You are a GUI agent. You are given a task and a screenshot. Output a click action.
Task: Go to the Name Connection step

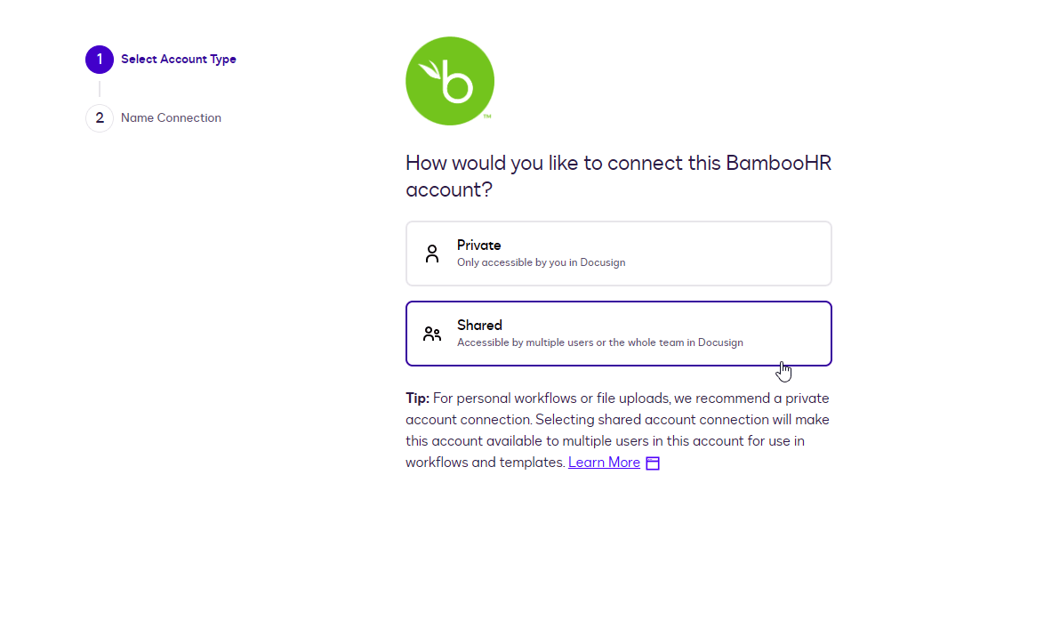tap(171, 118)
